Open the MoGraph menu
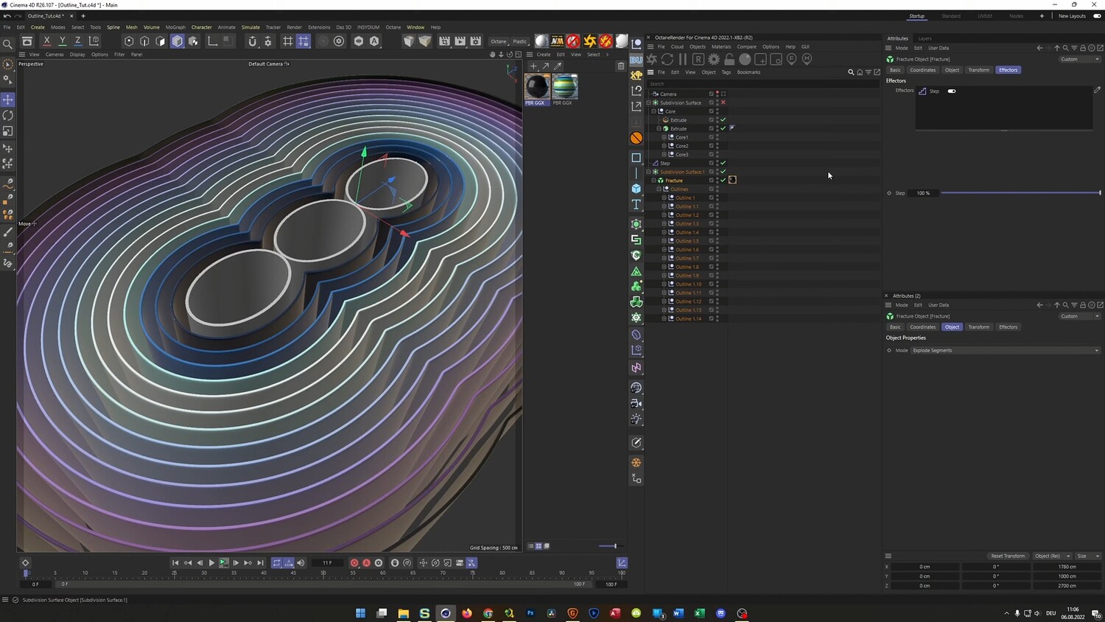This screenshot has height=622, width=1105. 175,27
